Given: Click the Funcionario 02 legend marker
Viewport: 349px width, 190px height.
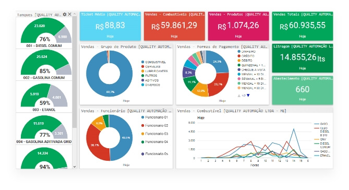Looking at the screenshot, I should coord(142,125).
